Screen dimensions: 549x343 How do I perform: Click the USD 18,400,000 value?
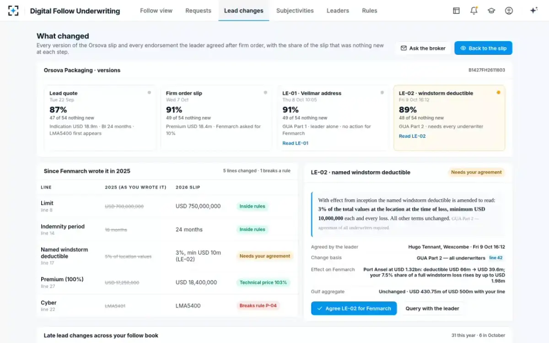[196, 283]
